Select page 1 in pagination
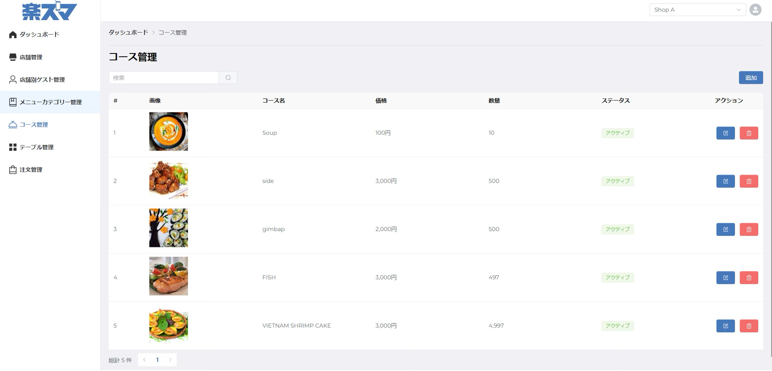This screenshot has width=772, height=371. [x=157, y=360]
